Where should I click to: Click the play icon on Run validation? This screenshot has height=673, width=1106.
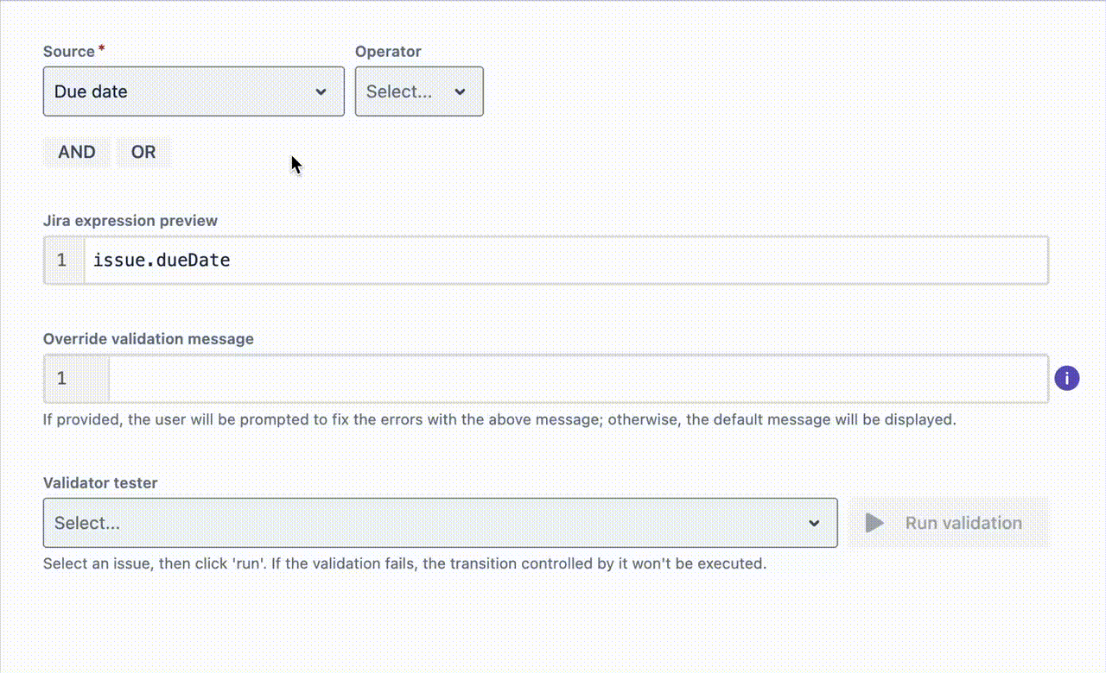(x=874, y=523)
